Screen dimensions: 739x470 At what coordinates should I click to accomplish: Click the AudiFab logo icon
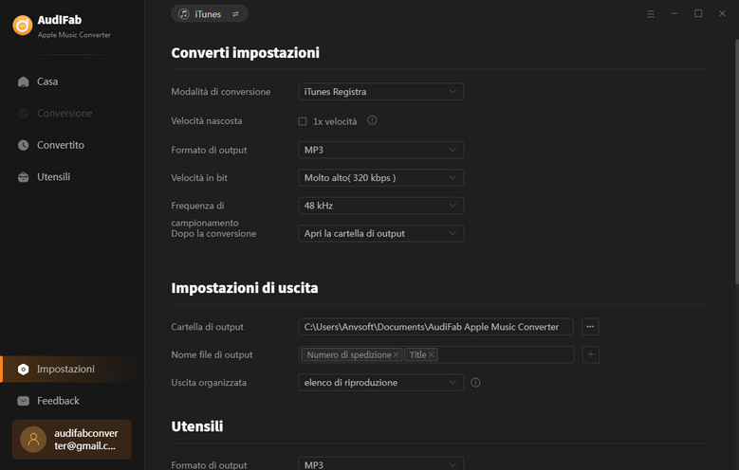point(23,26)
